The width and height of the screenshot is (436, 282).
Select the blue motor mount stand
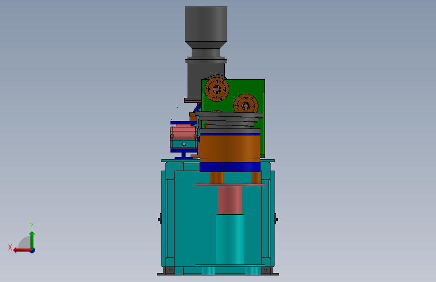(184, 154)
